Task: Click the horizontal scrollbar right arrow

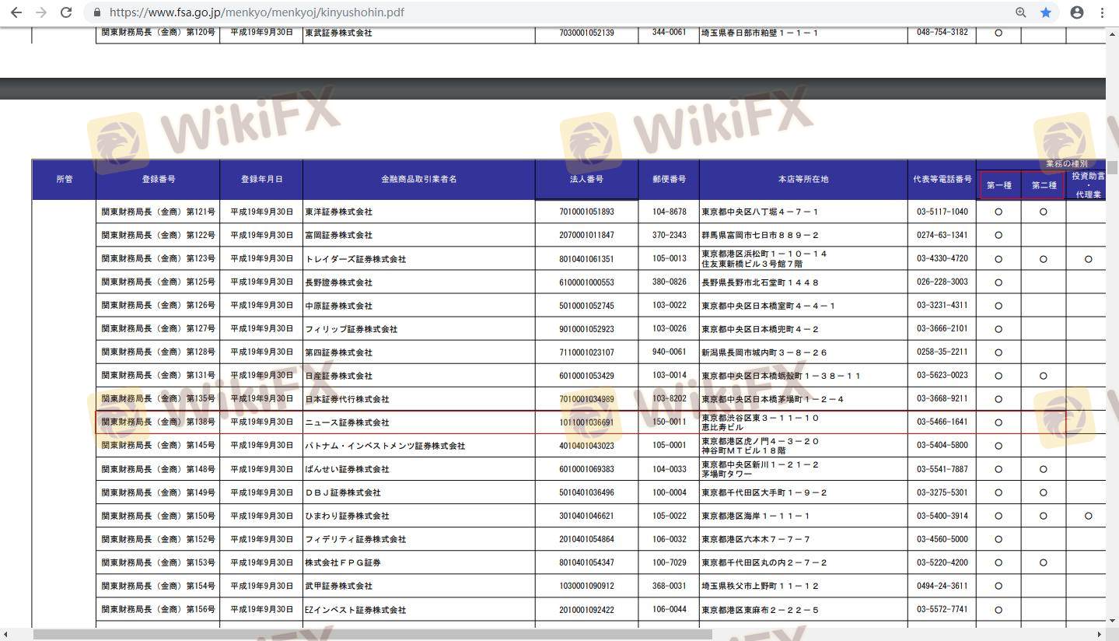Action: [x=1100, y=635]
